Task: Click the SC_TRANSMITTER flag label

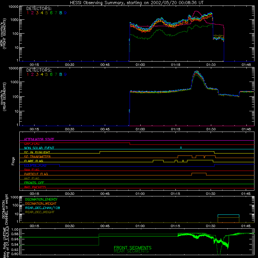Action: click(x=37, y=156)
